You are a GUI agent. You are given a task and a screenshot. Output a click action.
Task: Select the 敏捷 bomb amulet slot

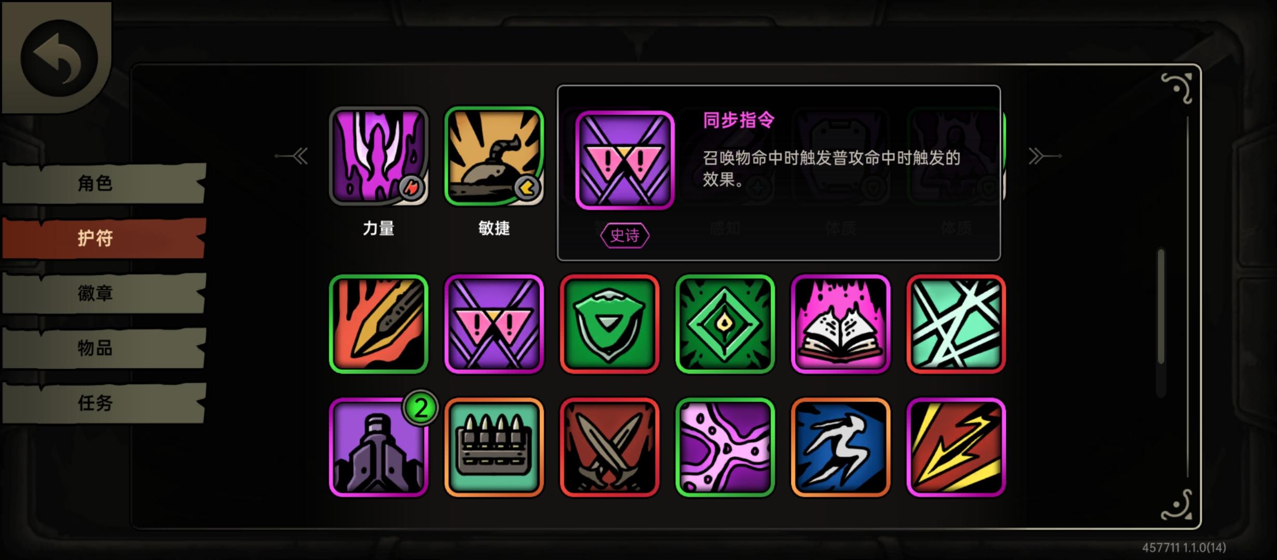pos(494,156)
